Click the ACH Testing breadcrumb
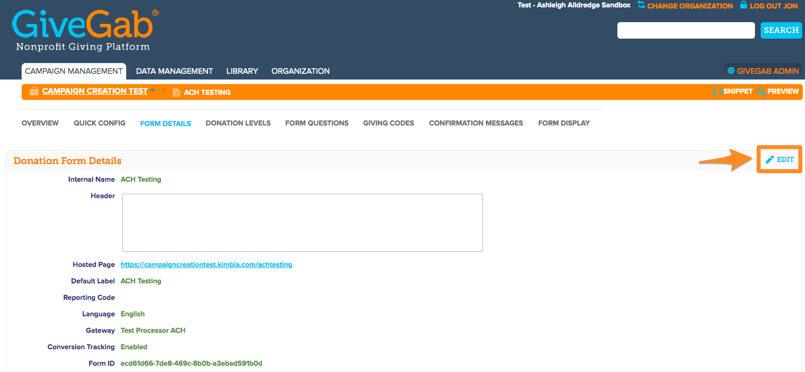Screen dimensions: 805x372 pyautogui.click(x=208, y=92)
